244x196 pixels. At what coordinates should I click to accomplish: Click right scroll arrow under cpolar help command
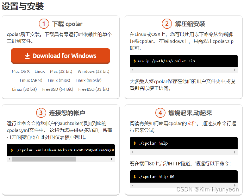tap(235, 152)
